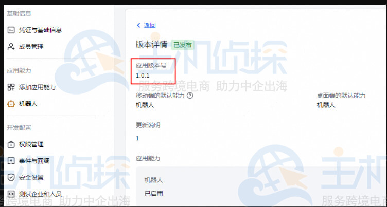
Task: Click the orange robot icon
Action: coord(11,104)
